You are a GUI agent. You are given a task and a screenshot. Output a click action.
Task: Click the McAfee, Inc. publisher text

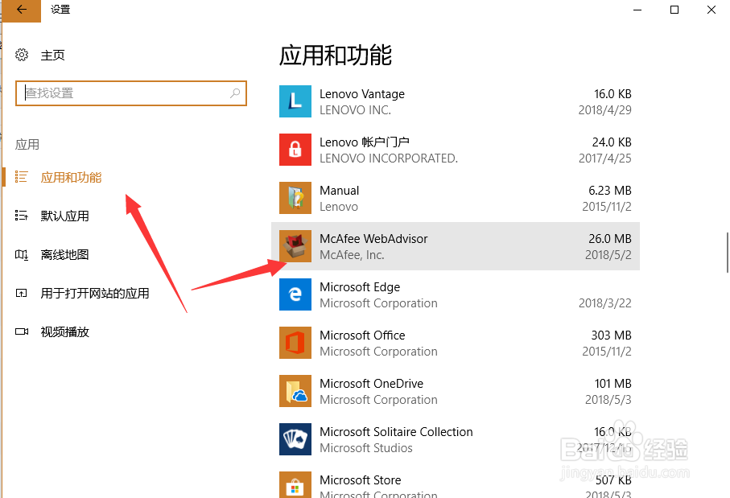coord(352,255)
